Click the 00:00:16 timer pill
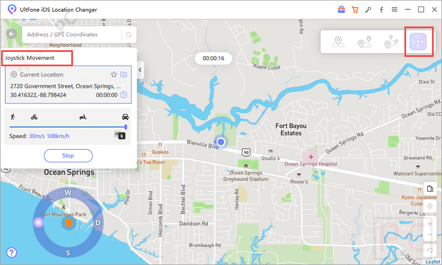 point(213,59)
